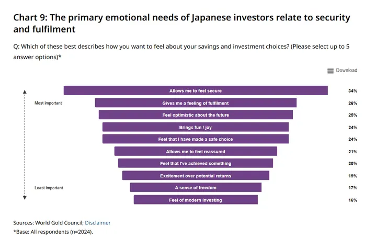Click the 'Feel of modern investing' bar
Screen dimensions: 387x239
click(196, 200)
